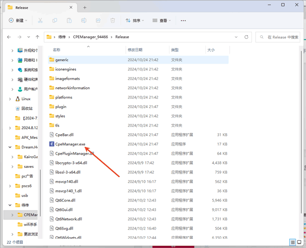Click the 在 Release 中搜索 search box

point(280,37)
